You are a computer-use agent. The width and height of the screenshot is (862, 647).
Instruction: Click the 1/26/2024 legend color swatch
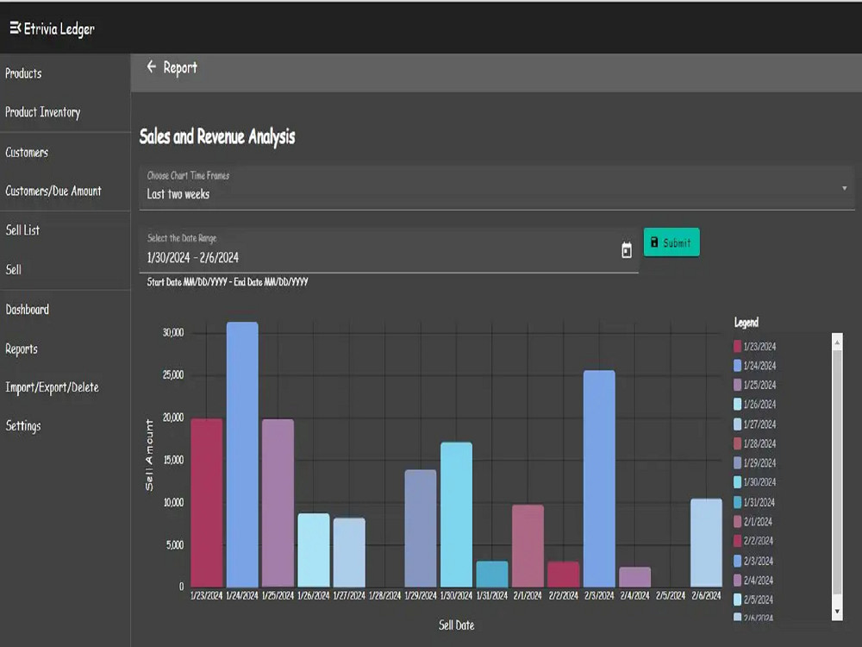click(x=737, y=404)
